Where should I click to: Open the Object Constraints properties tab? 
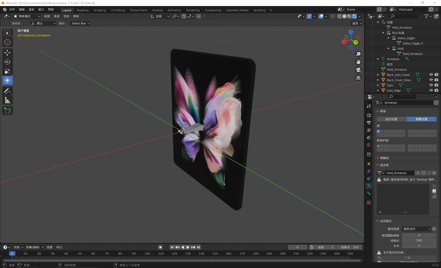tap(369, 178)
